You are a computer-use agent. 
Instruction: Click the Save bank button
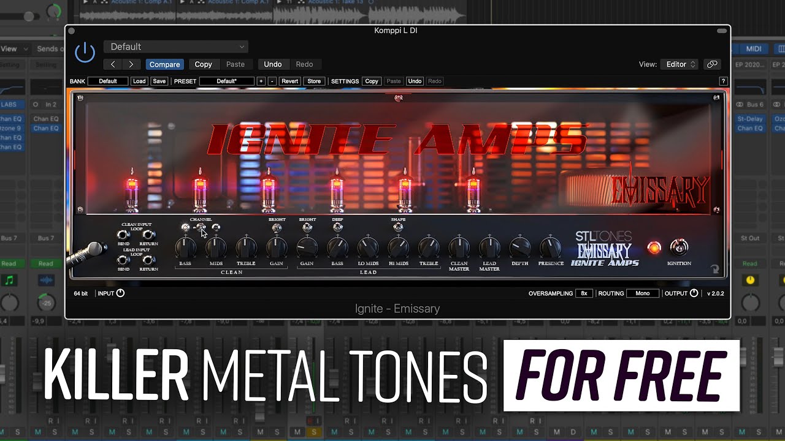[x=159, y=81]
